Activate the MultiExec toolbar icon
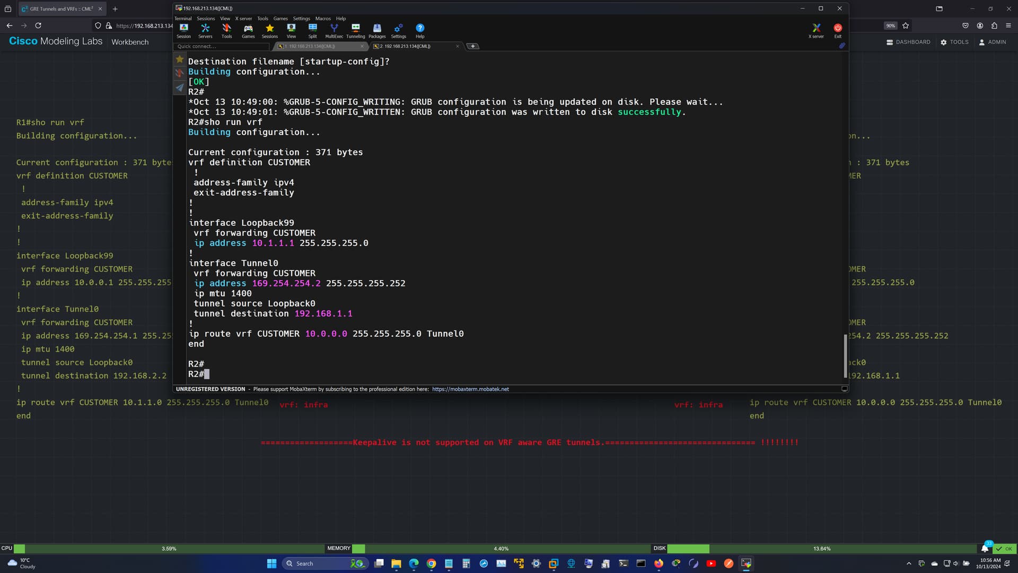 pos(334,31)
